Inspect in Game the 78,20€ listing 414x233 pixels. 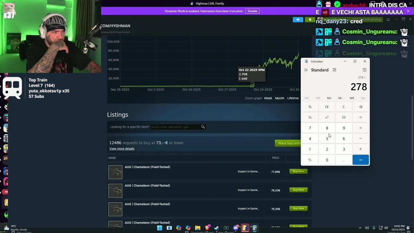point(248,190)
